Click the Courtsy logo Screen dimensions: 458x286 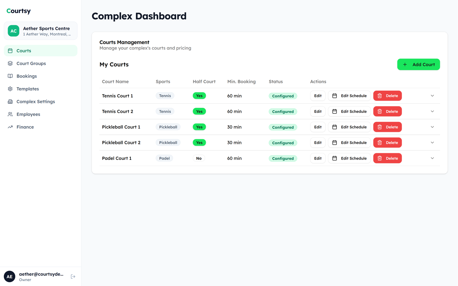[18, 11]
